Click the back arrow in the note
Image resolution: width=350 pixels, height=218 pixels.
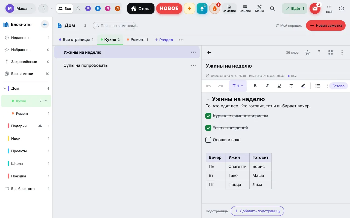point(209,53)
